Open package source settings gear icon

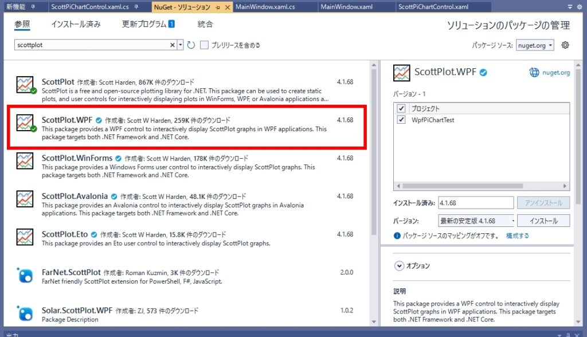click(x=565, y=45)
